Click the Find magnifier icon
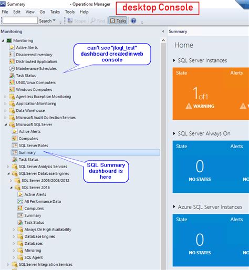Image resolution: width=249 pixels, height=270 pixels. (93, 21)
